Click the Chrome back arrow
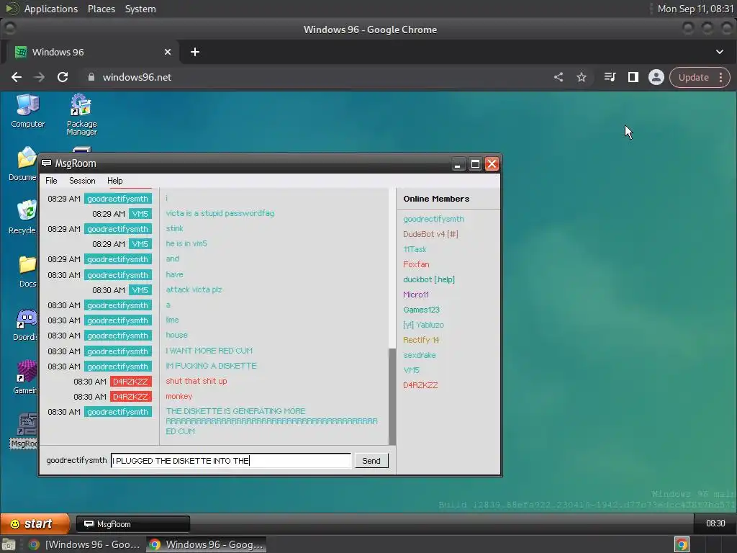 (x=17, y=77)
